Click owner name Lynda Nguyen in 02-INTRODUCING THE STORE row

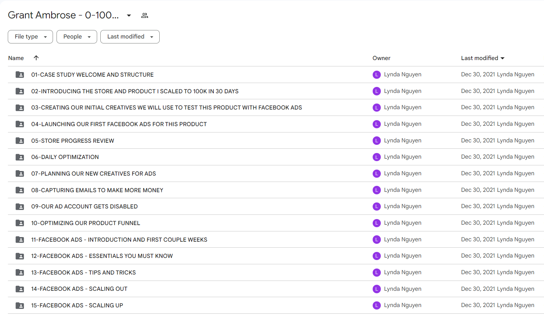(x=403, y=91)
